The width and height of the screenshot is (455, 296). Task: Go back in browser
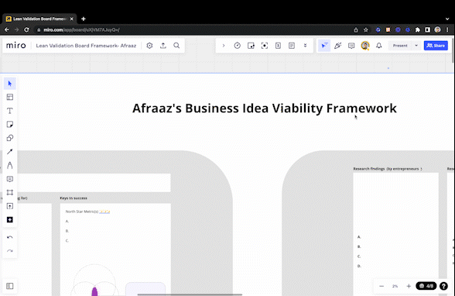pyautogui.click(x=7, y=29)
